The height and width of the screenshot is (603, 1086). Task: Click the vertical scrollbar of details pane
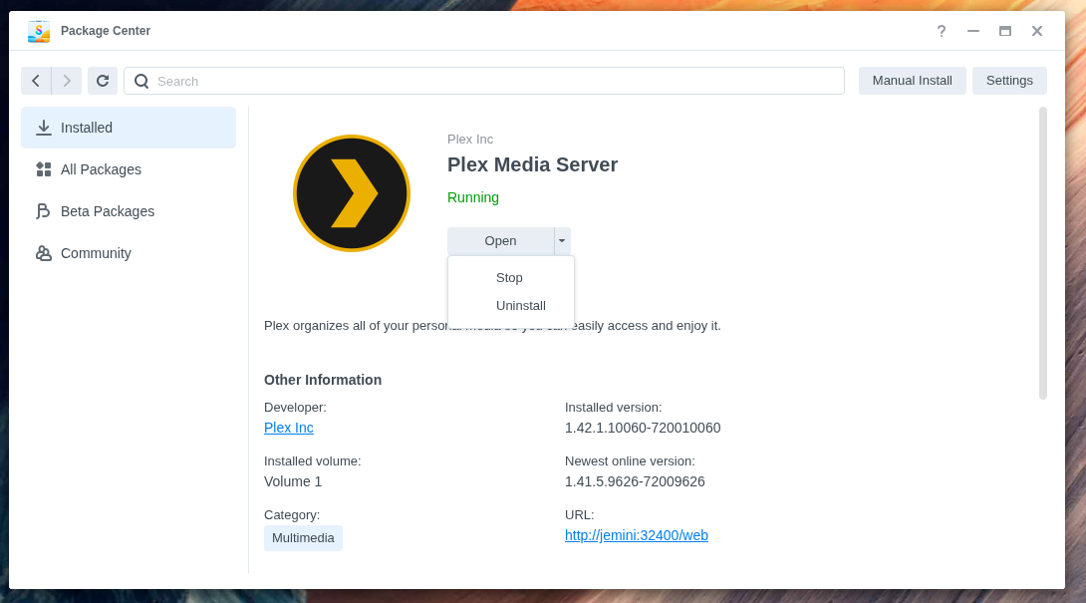(x=1043, y=254)
